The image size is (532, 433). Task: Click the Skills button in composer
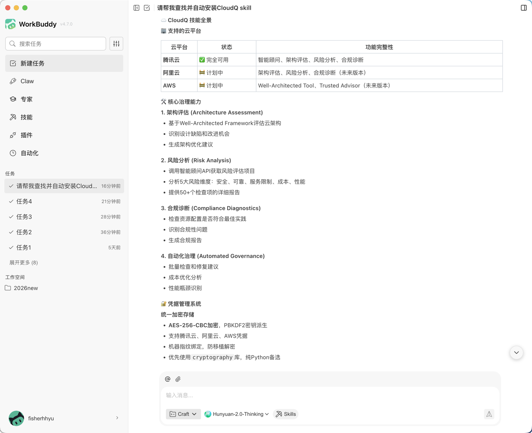tap(286, 414)
